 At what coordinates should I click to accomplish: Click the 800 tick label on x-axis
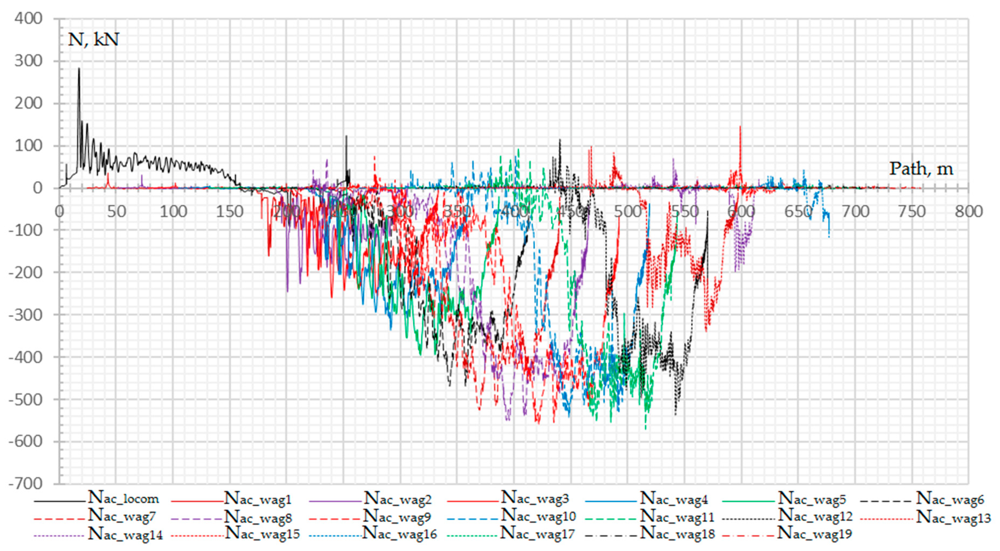969,212
